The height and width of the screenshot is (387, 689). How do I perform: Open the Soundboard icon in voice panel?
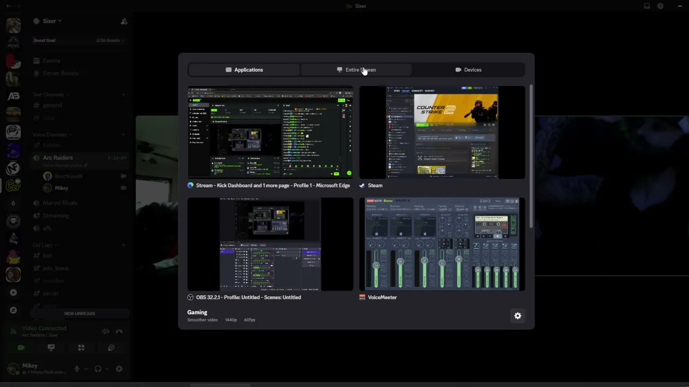(111, 348)
